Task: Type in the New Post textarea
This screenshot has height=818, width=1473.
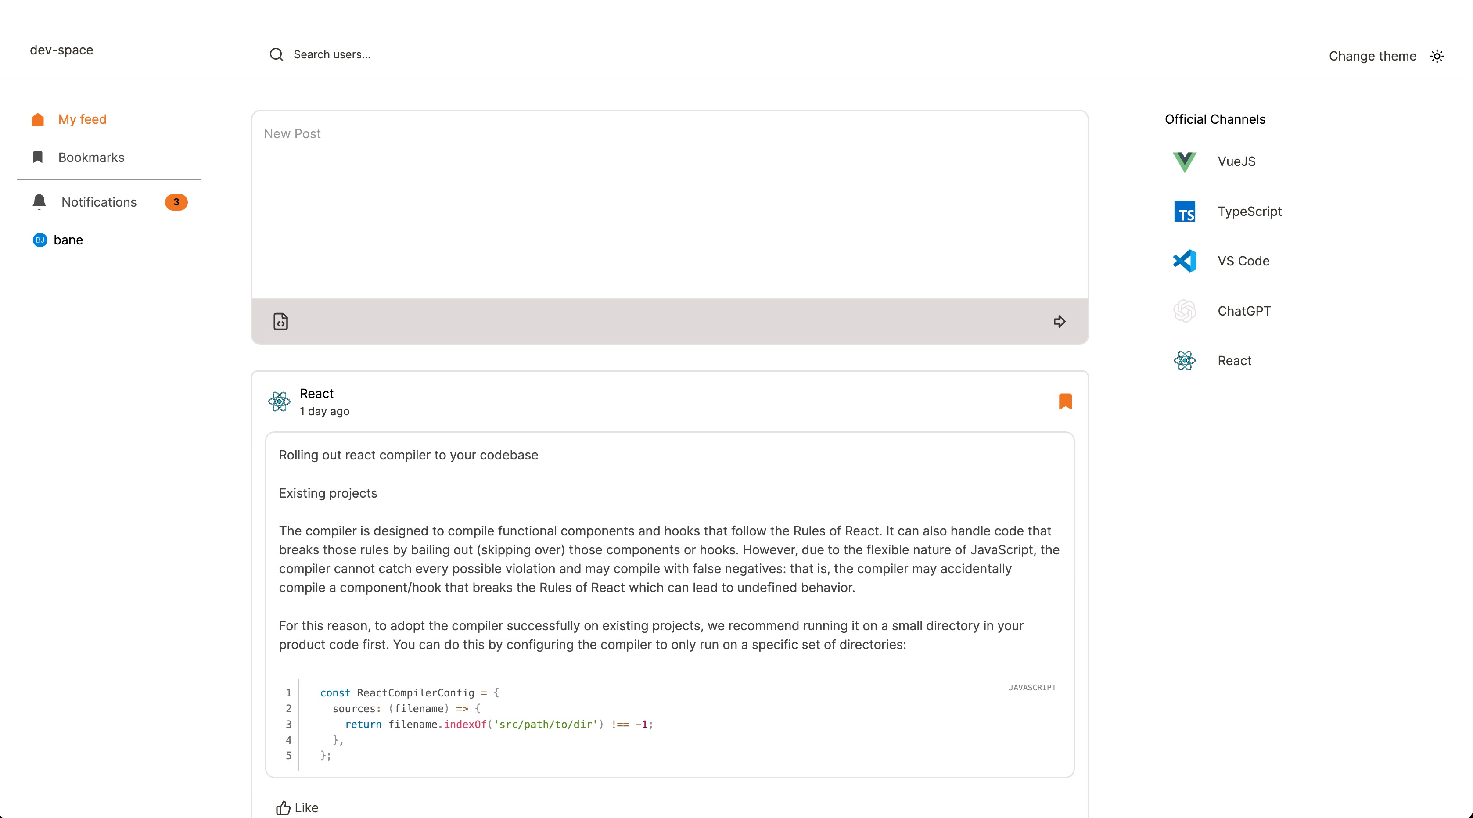Action: point(669,206)
